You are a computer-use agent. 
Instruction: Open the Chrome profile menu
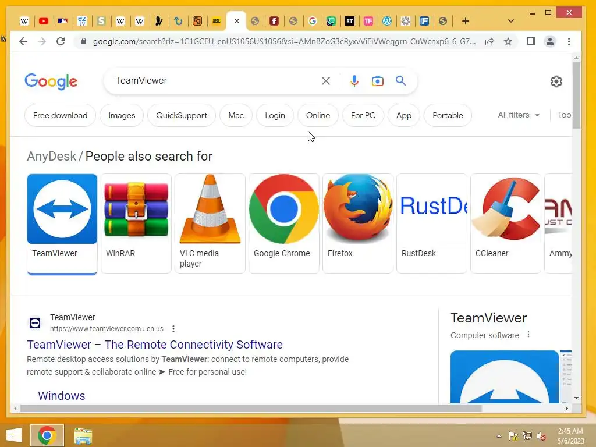coord(549,41)
